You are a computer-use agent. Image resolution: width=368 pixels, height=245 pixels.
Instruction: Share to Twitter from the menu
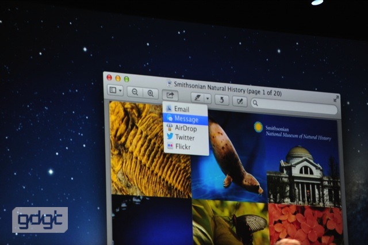(x=186, y=137)
